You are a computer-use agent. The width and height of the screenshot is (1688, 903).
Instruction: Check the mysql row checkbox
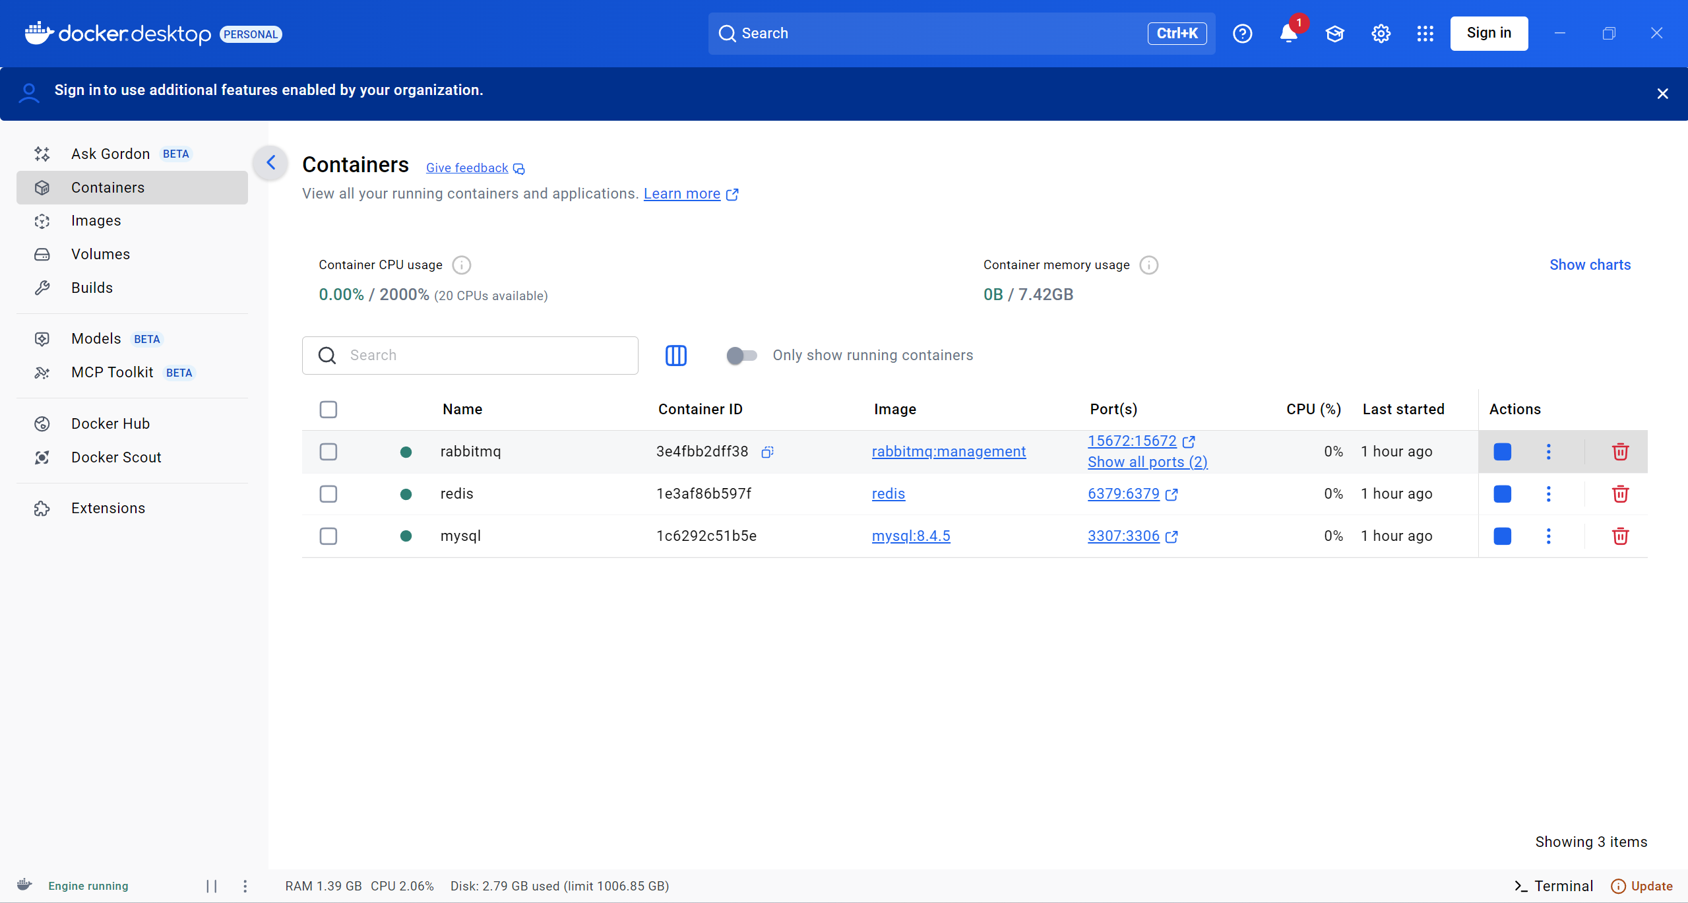[328, 536]
